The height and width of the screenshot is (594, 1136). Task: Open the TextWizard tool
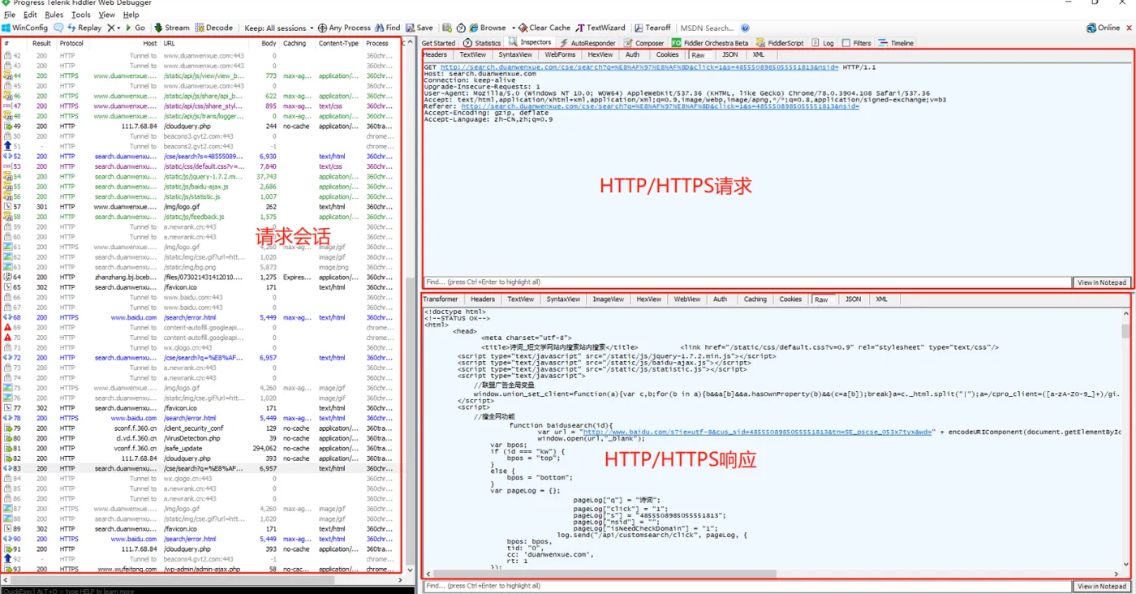(x=601, y=28)
